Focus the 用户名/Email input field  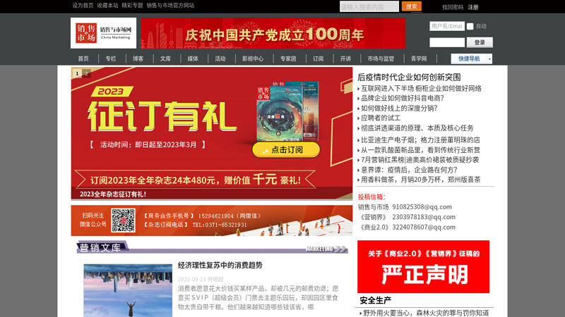pyautogui.click(x=447, y=26)
